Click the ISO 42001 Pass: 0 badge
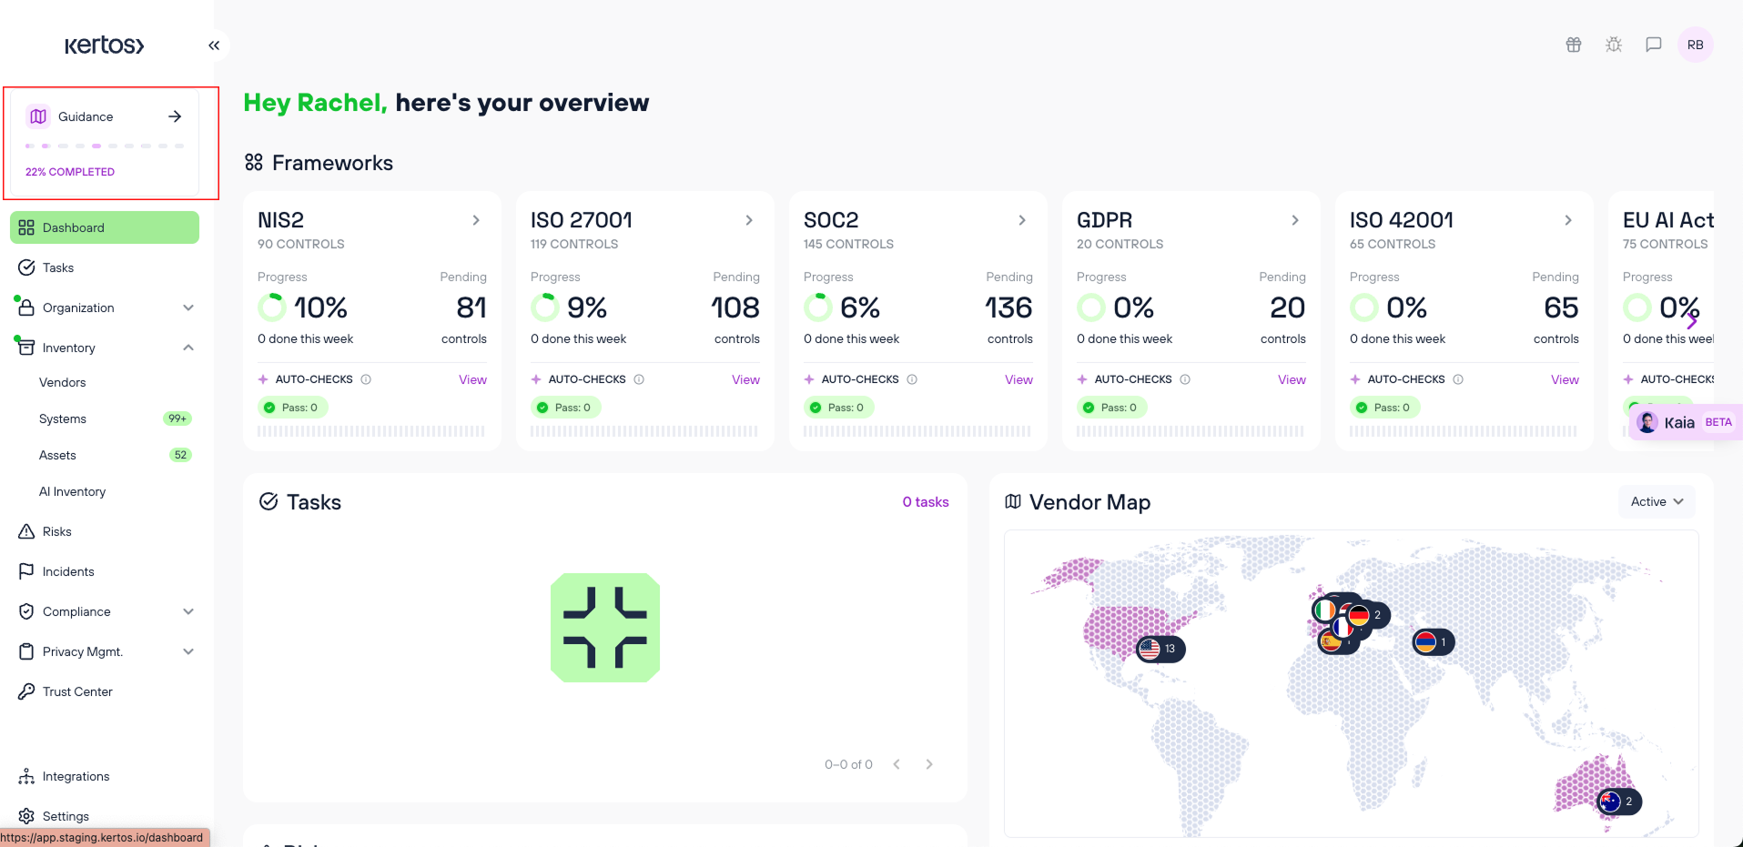Screen dimensions: 1743x847 coord(1384,408)
